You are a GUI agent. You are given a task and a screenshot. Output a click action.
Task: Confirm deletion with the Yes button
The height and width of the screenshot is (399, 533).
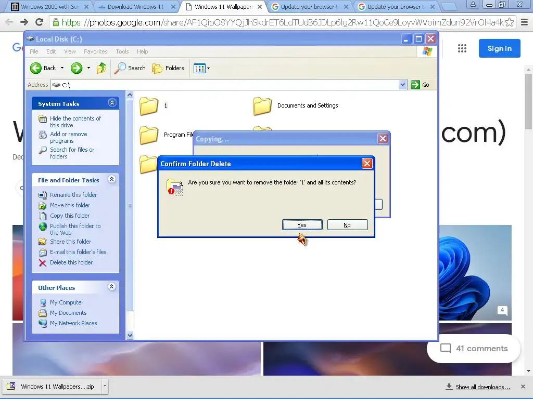(302, 224)
